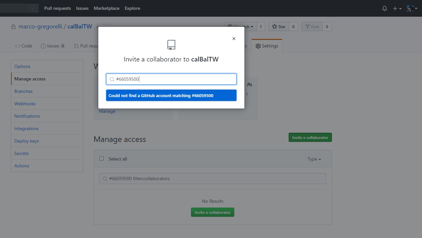Open Webhooks in settings sidebar
Viewport: 422px width, 238px height.
[47, 104]
